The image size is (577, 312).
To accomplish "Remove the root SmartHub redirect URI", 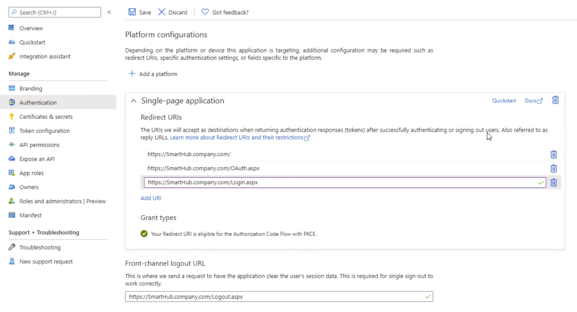I will [x=553, y=154].
